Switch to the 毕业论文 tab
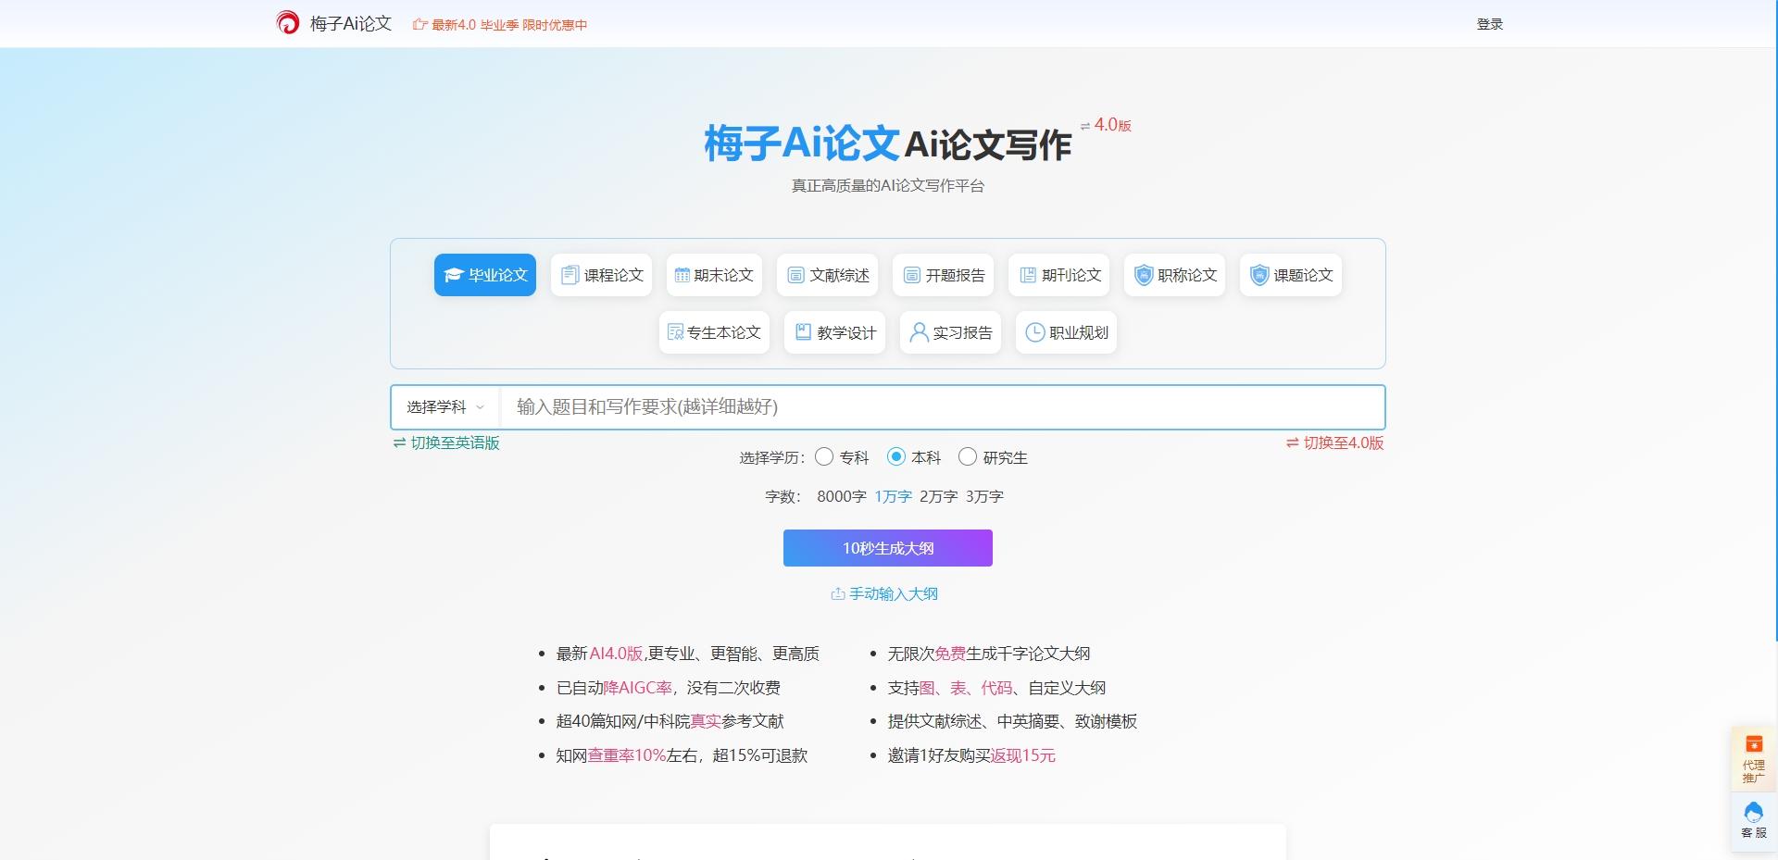Viewport: 1778px width, 860px height. click(485, 275)
